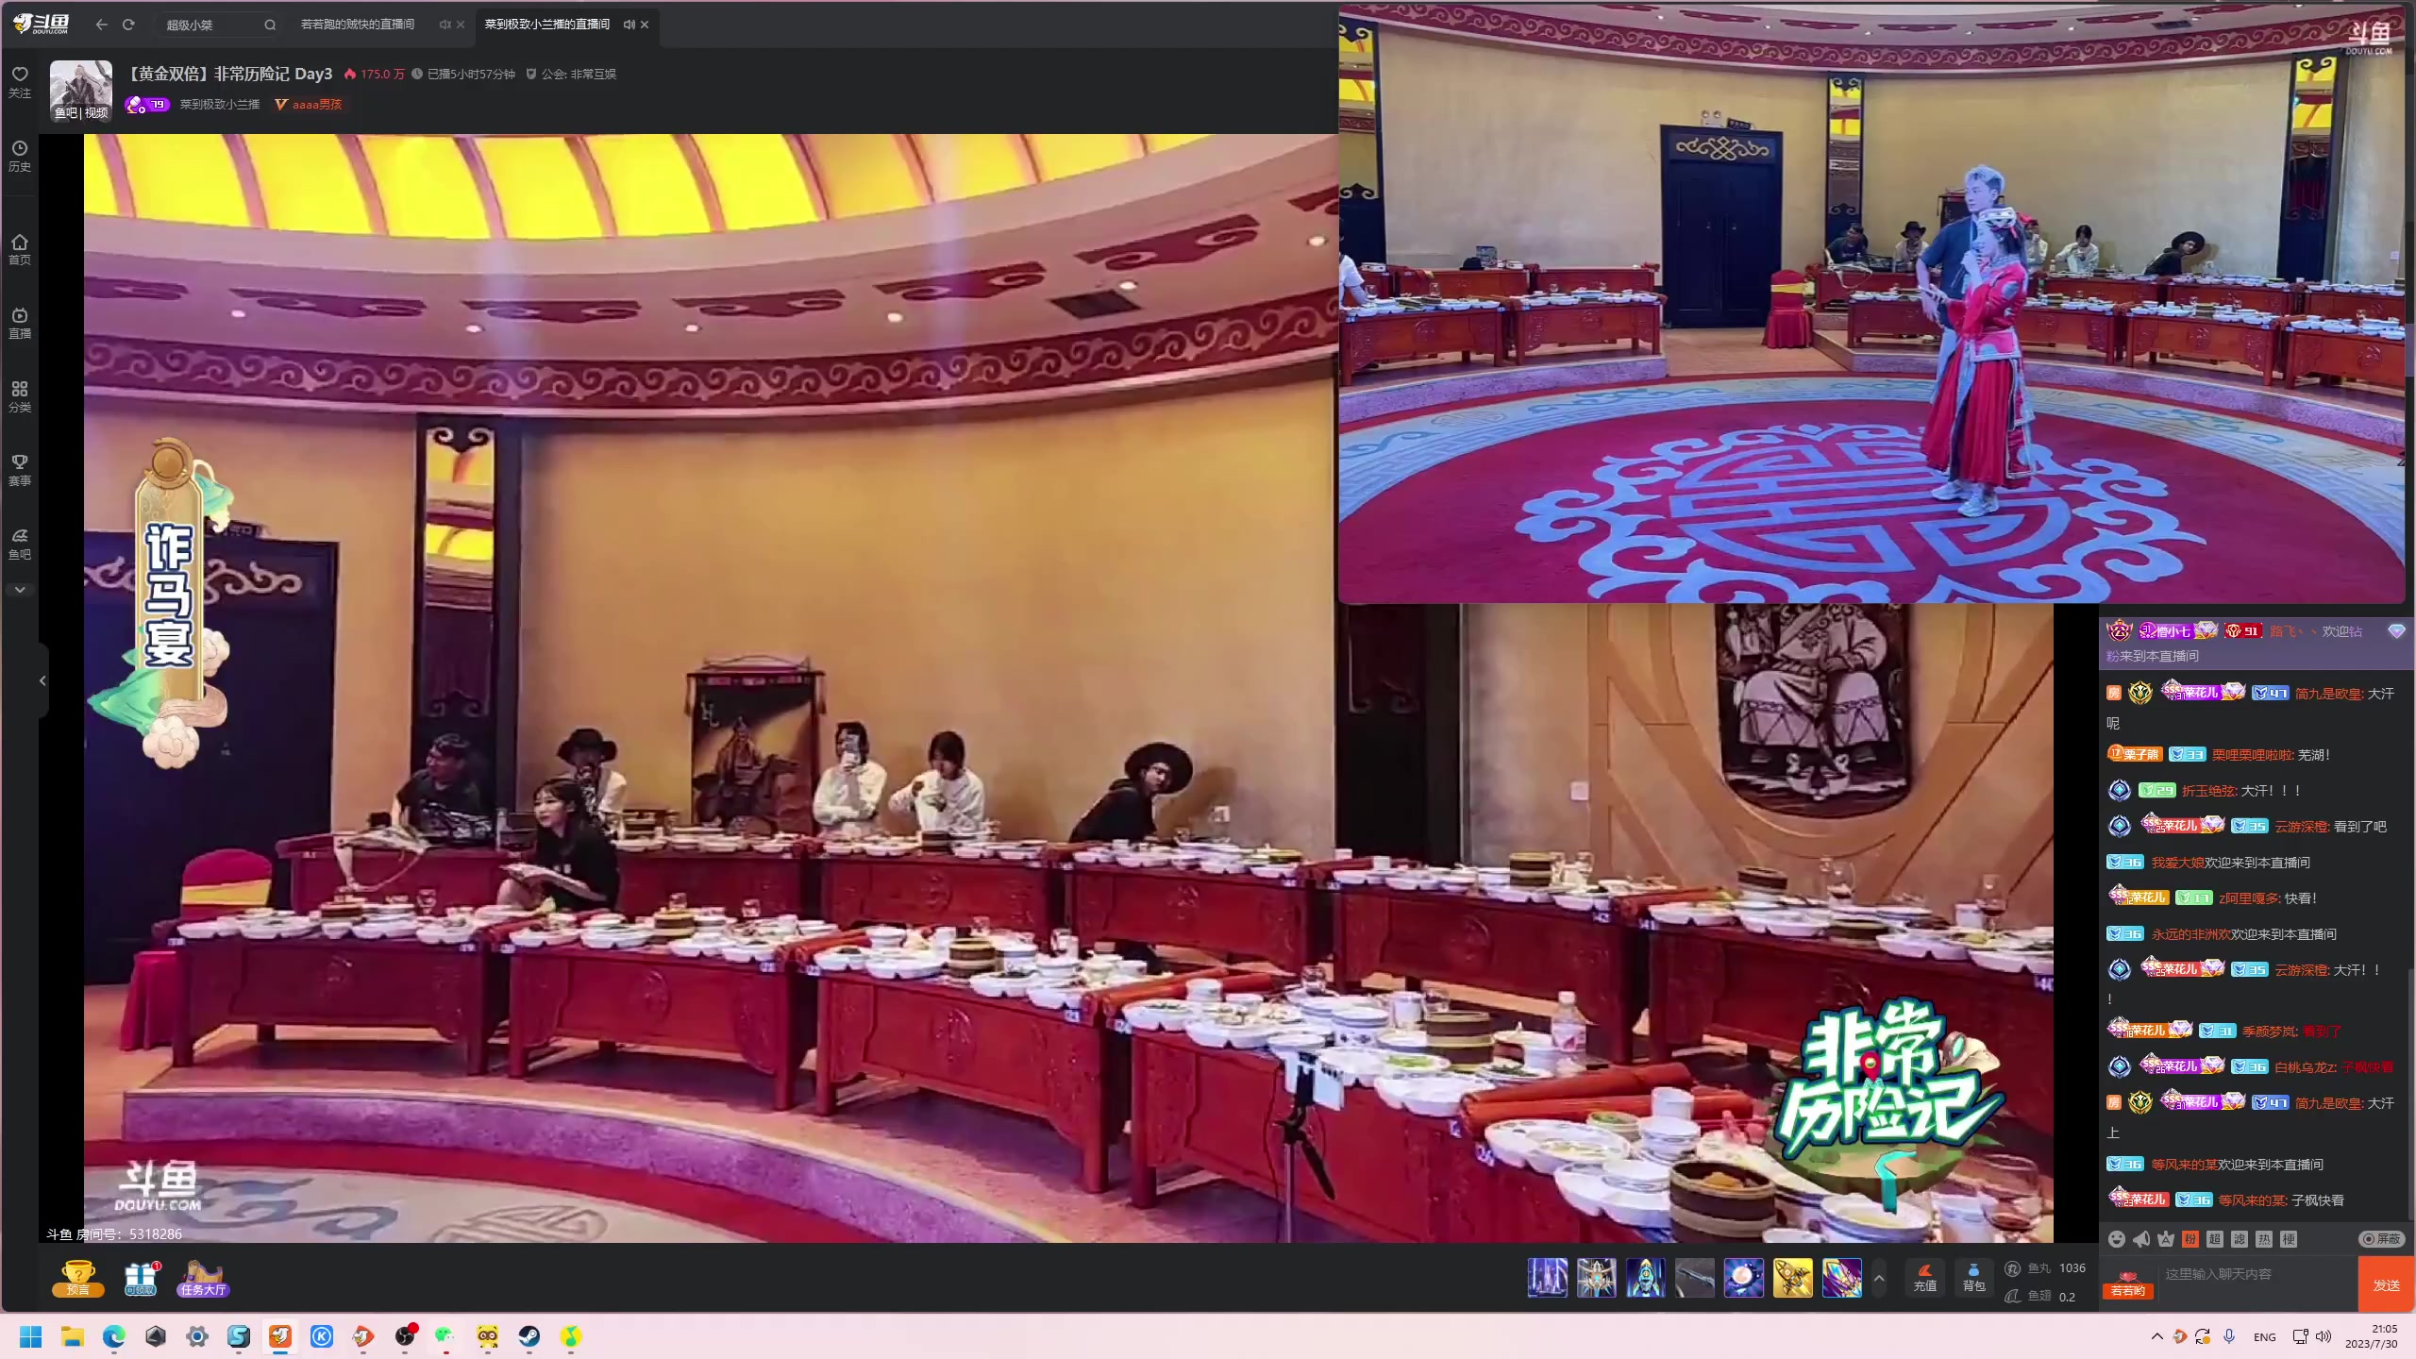2416x1359 pixels.
Task: Open the 直播 live sidebar section
Action: click(20, 323)
